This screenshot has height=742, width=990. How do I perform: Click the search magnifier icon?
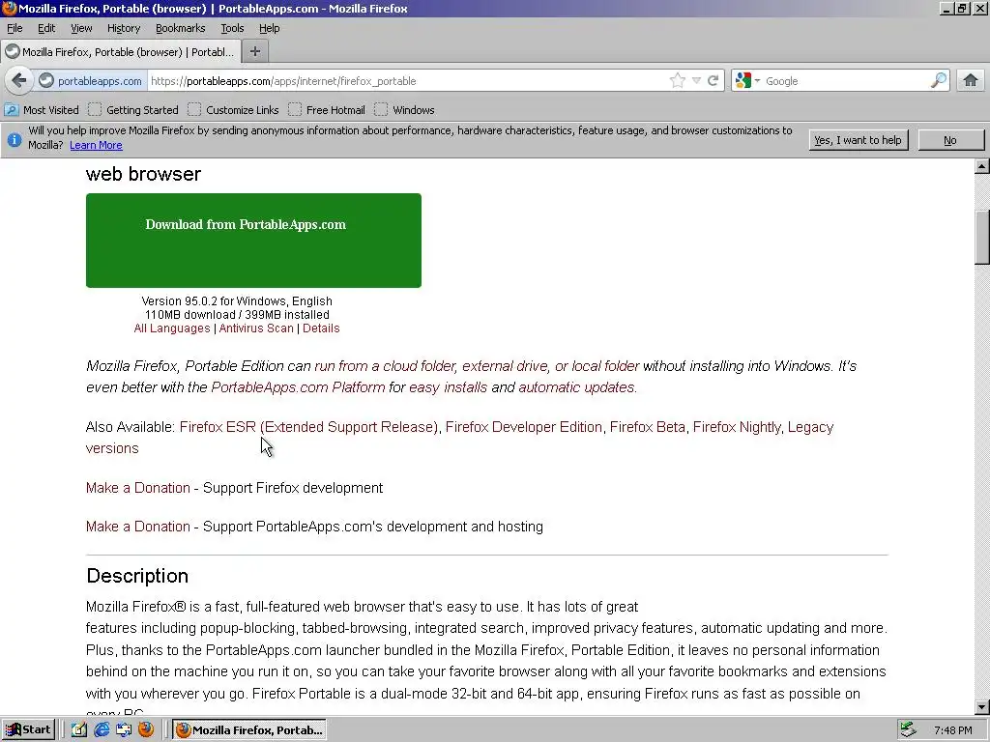pos(939,81)
